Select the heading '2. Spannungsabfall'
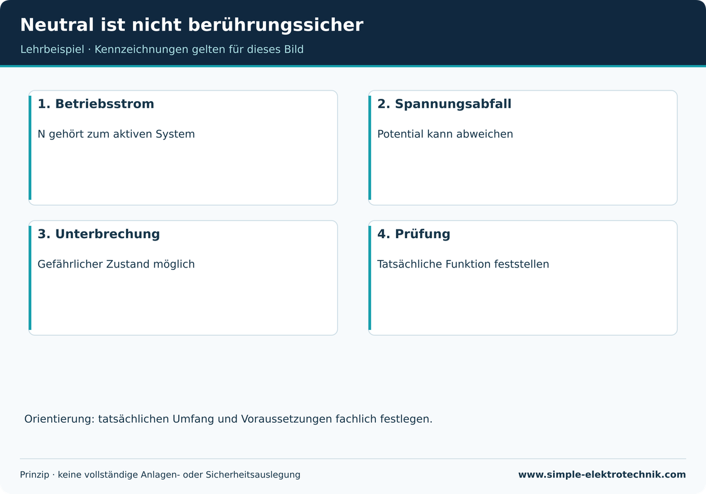Screen dimensions: 706x494 click(444, 104)
